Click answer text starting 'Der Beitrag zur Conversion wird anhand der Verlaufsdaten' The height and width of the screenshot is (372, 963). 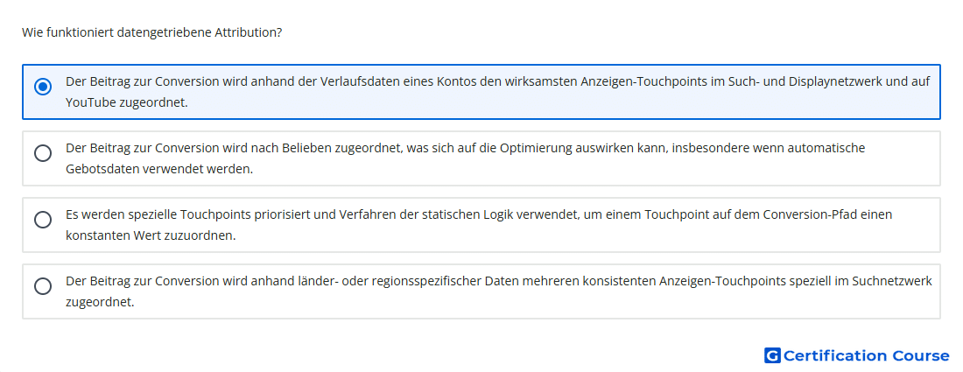[x=497, y=91]
